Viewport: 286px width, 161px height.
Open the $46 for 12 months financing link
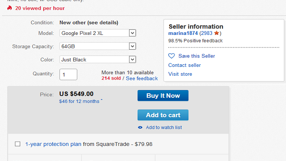click(79, 101)
